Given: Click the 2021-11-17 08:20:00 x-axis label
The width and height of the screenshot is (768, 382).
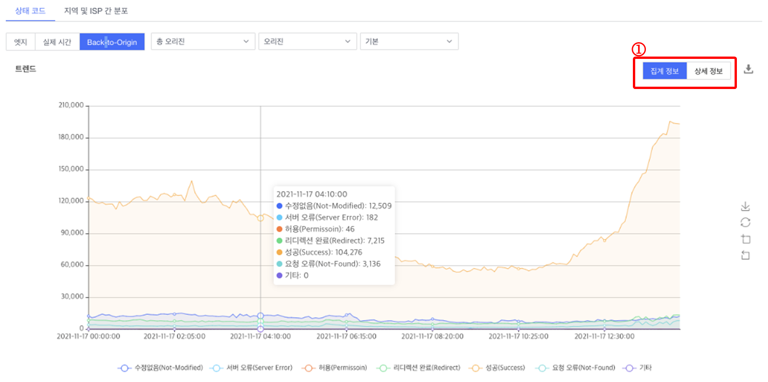Looking at the screenshot, I should pyautogui.click(x=432, y=336).
